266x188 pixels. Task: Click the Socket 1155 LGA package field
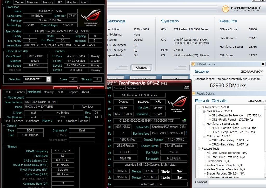[x=50, y=20]
